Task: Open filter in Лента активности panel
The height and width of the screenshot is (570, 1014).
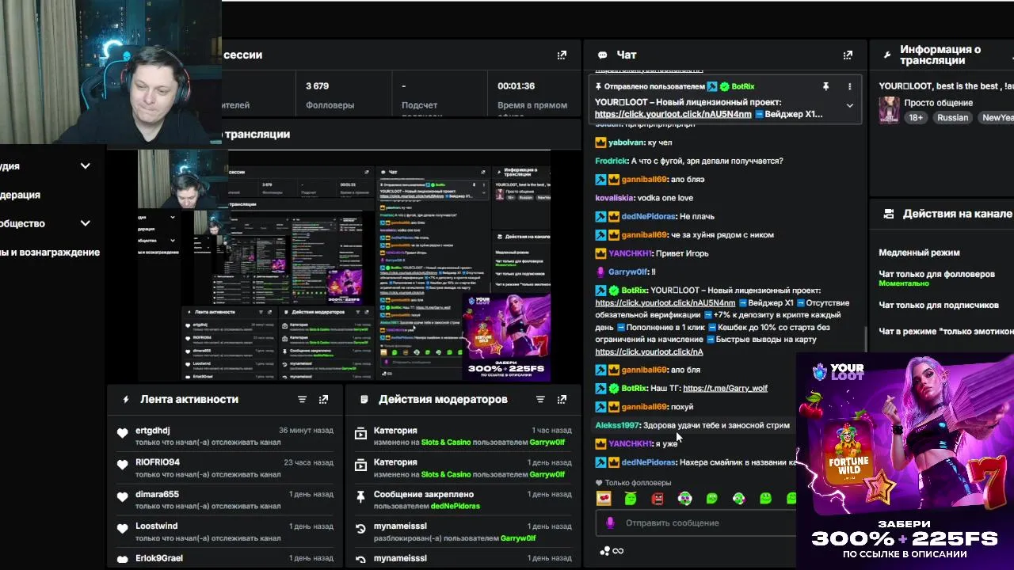Action: pos(302,400)
